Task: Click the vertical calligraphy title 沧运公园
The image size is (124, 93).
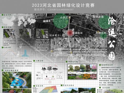Action: 112,38
